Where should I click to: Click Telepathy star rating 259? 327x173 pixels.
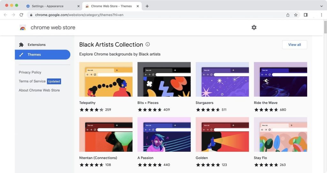(95, 110)
